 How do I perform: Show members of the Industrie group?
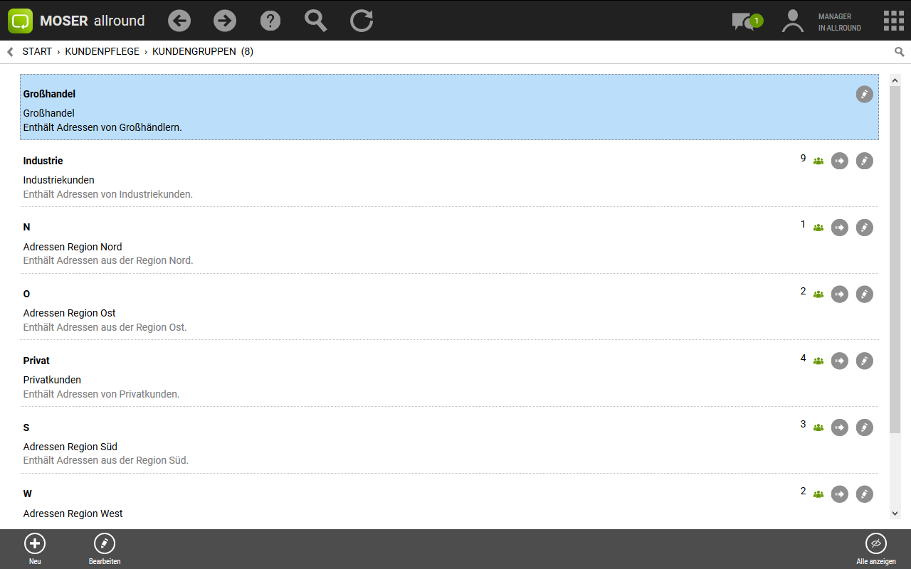[x=818, y=161]
